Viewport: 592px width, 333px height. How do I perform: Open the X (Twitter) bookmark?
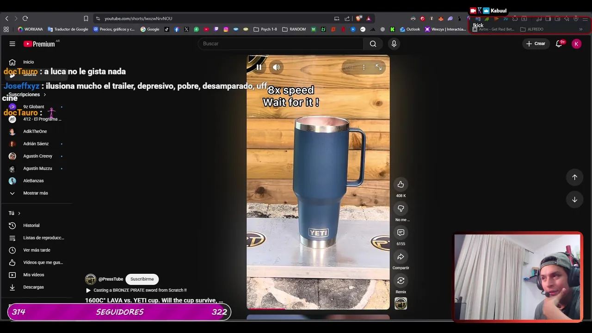click(186, 29)
